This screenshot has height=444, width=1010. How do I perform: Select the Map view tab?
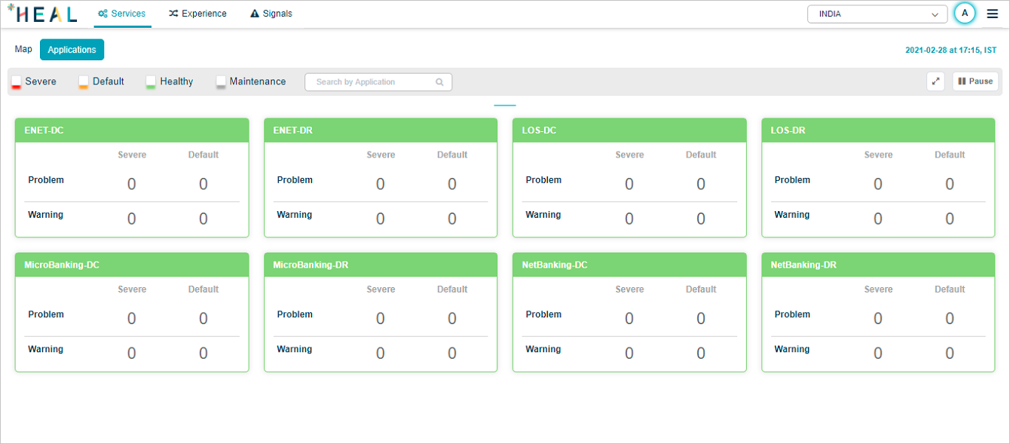tap(23, 49)
